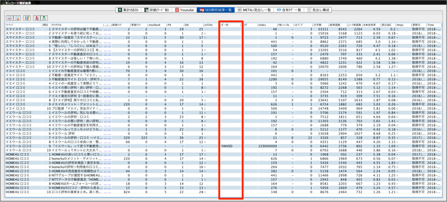Sort by the ユニーク単語数 column header

click(354, 25)
